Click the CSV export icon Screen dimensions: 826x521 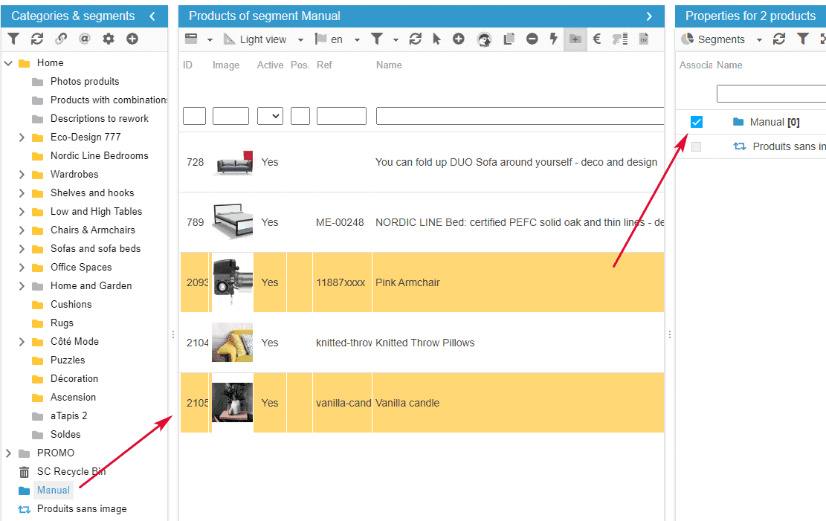pyautogui.click(x=644, y=39)
